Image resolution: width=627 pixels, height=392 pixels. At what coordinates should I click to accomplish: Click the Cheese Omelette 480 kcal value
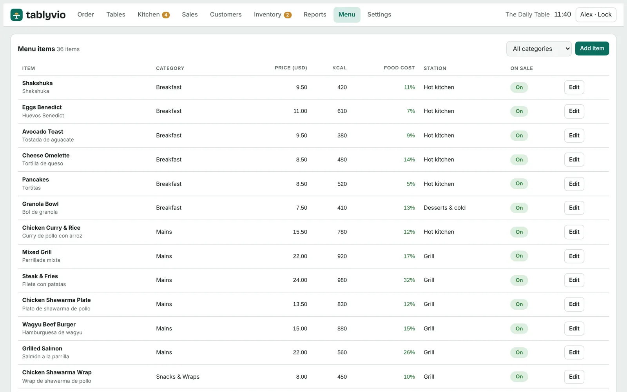point(342,160)
